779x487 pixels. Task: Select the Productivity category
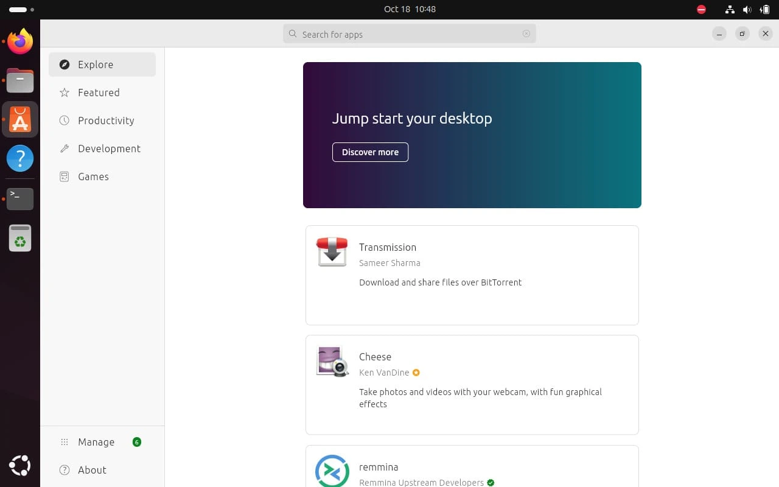point(102,121)
